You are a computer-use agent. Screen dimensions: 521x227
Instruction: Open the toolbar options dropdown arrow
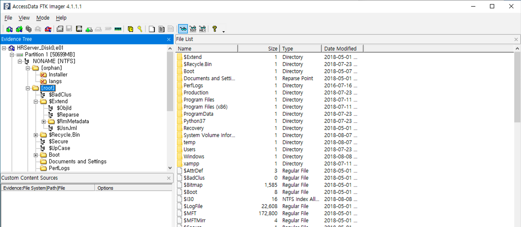[x=223, y=31]
